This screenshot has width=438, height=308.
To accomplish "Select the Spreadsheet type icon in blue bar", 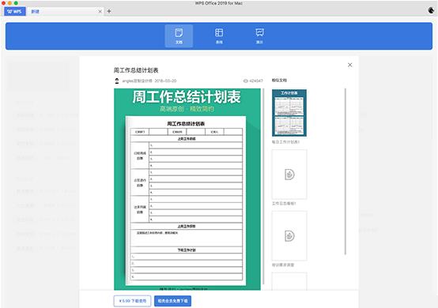I will coord(219,36).
